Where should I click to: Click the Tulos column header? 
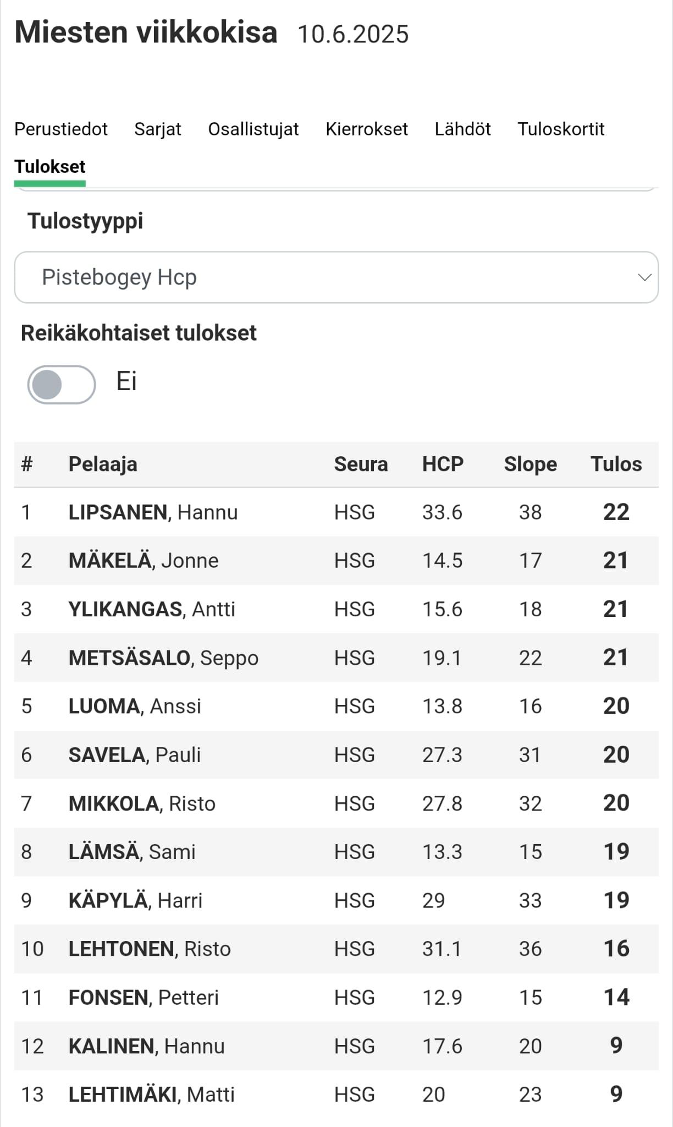click(x=616, y=464)
